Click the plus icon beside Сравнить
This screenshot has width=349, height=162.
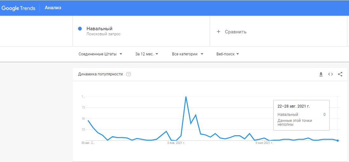(219, 32)
